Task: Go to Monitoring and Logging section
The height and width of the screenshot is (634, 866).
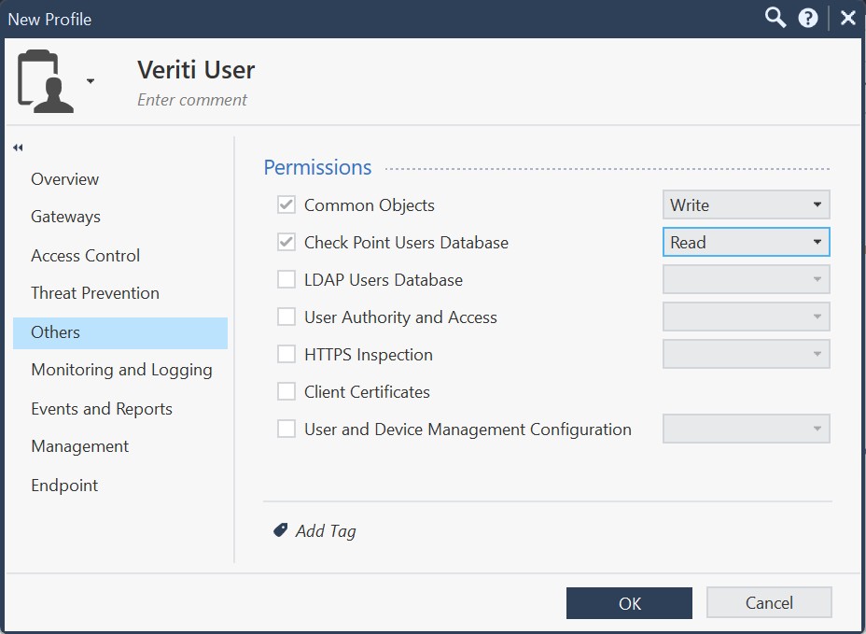Action: [121, 370]
